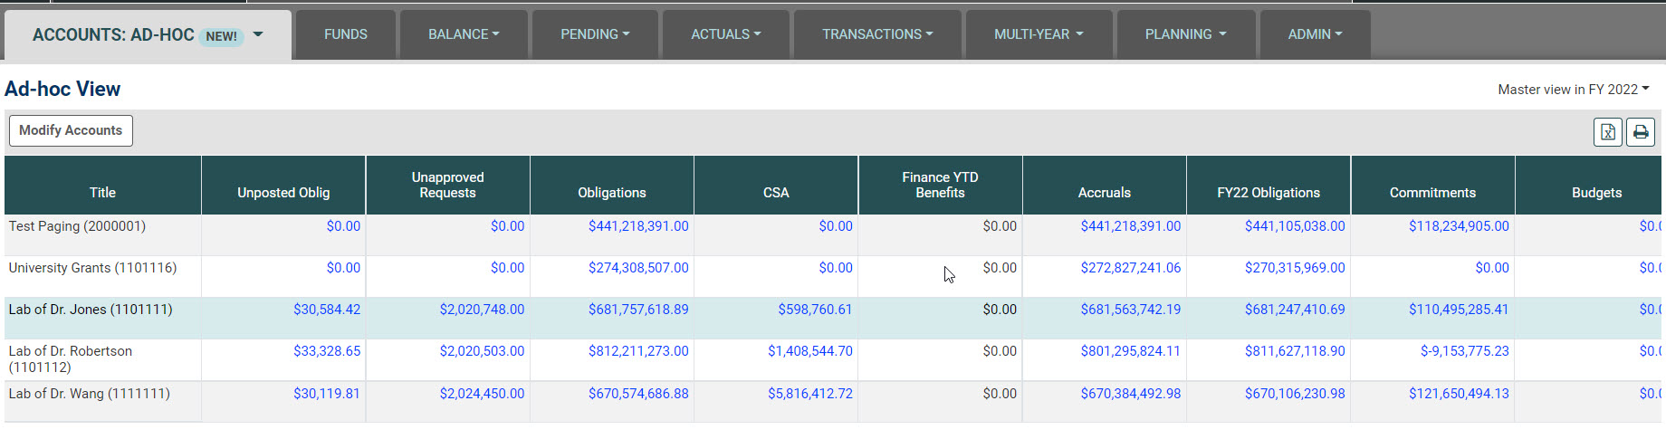Screen dimensions: 1666x439
Task: Open Dr. Wang obligations $670,574,686.88
Action: (638, 394)
